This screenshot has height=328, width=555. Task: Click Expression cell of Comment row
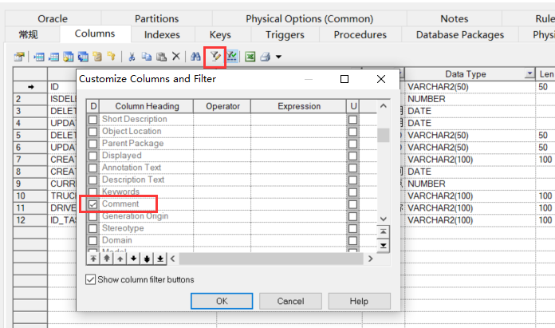click(x=299, y=204)
